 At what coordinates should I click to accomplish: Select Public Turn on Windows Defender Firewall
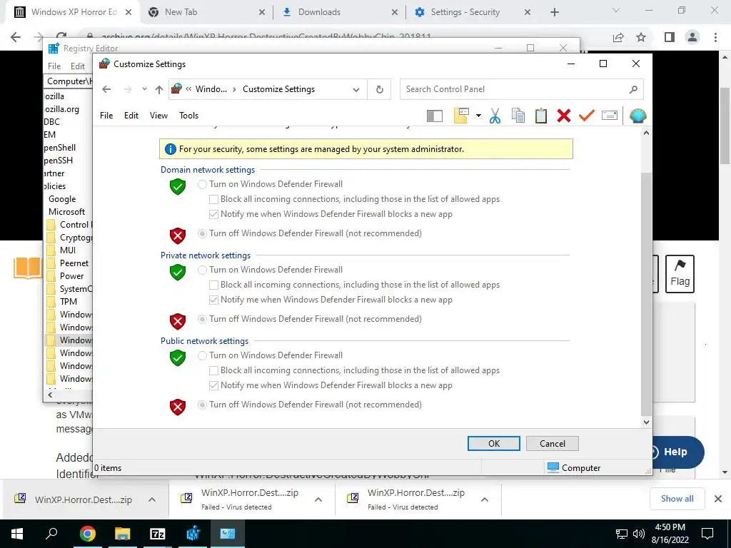202,355
